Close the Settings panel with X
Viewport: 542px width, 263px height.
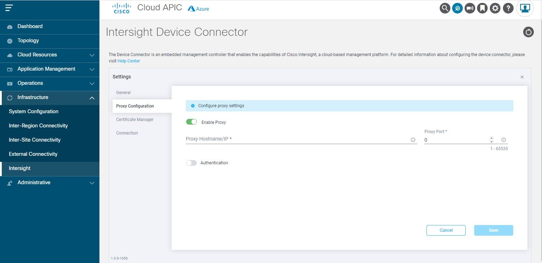coord(522,77)
